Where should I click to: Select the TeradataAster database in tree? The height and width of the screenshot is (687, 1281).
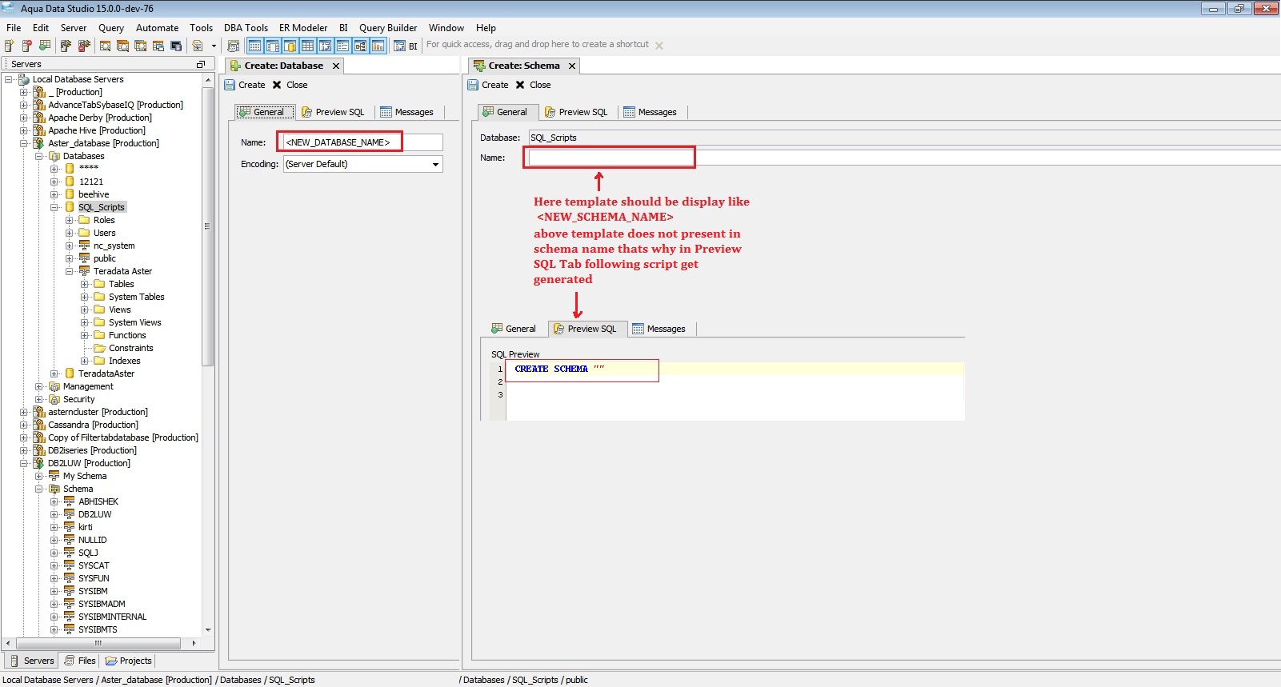(x=106, y=373)
